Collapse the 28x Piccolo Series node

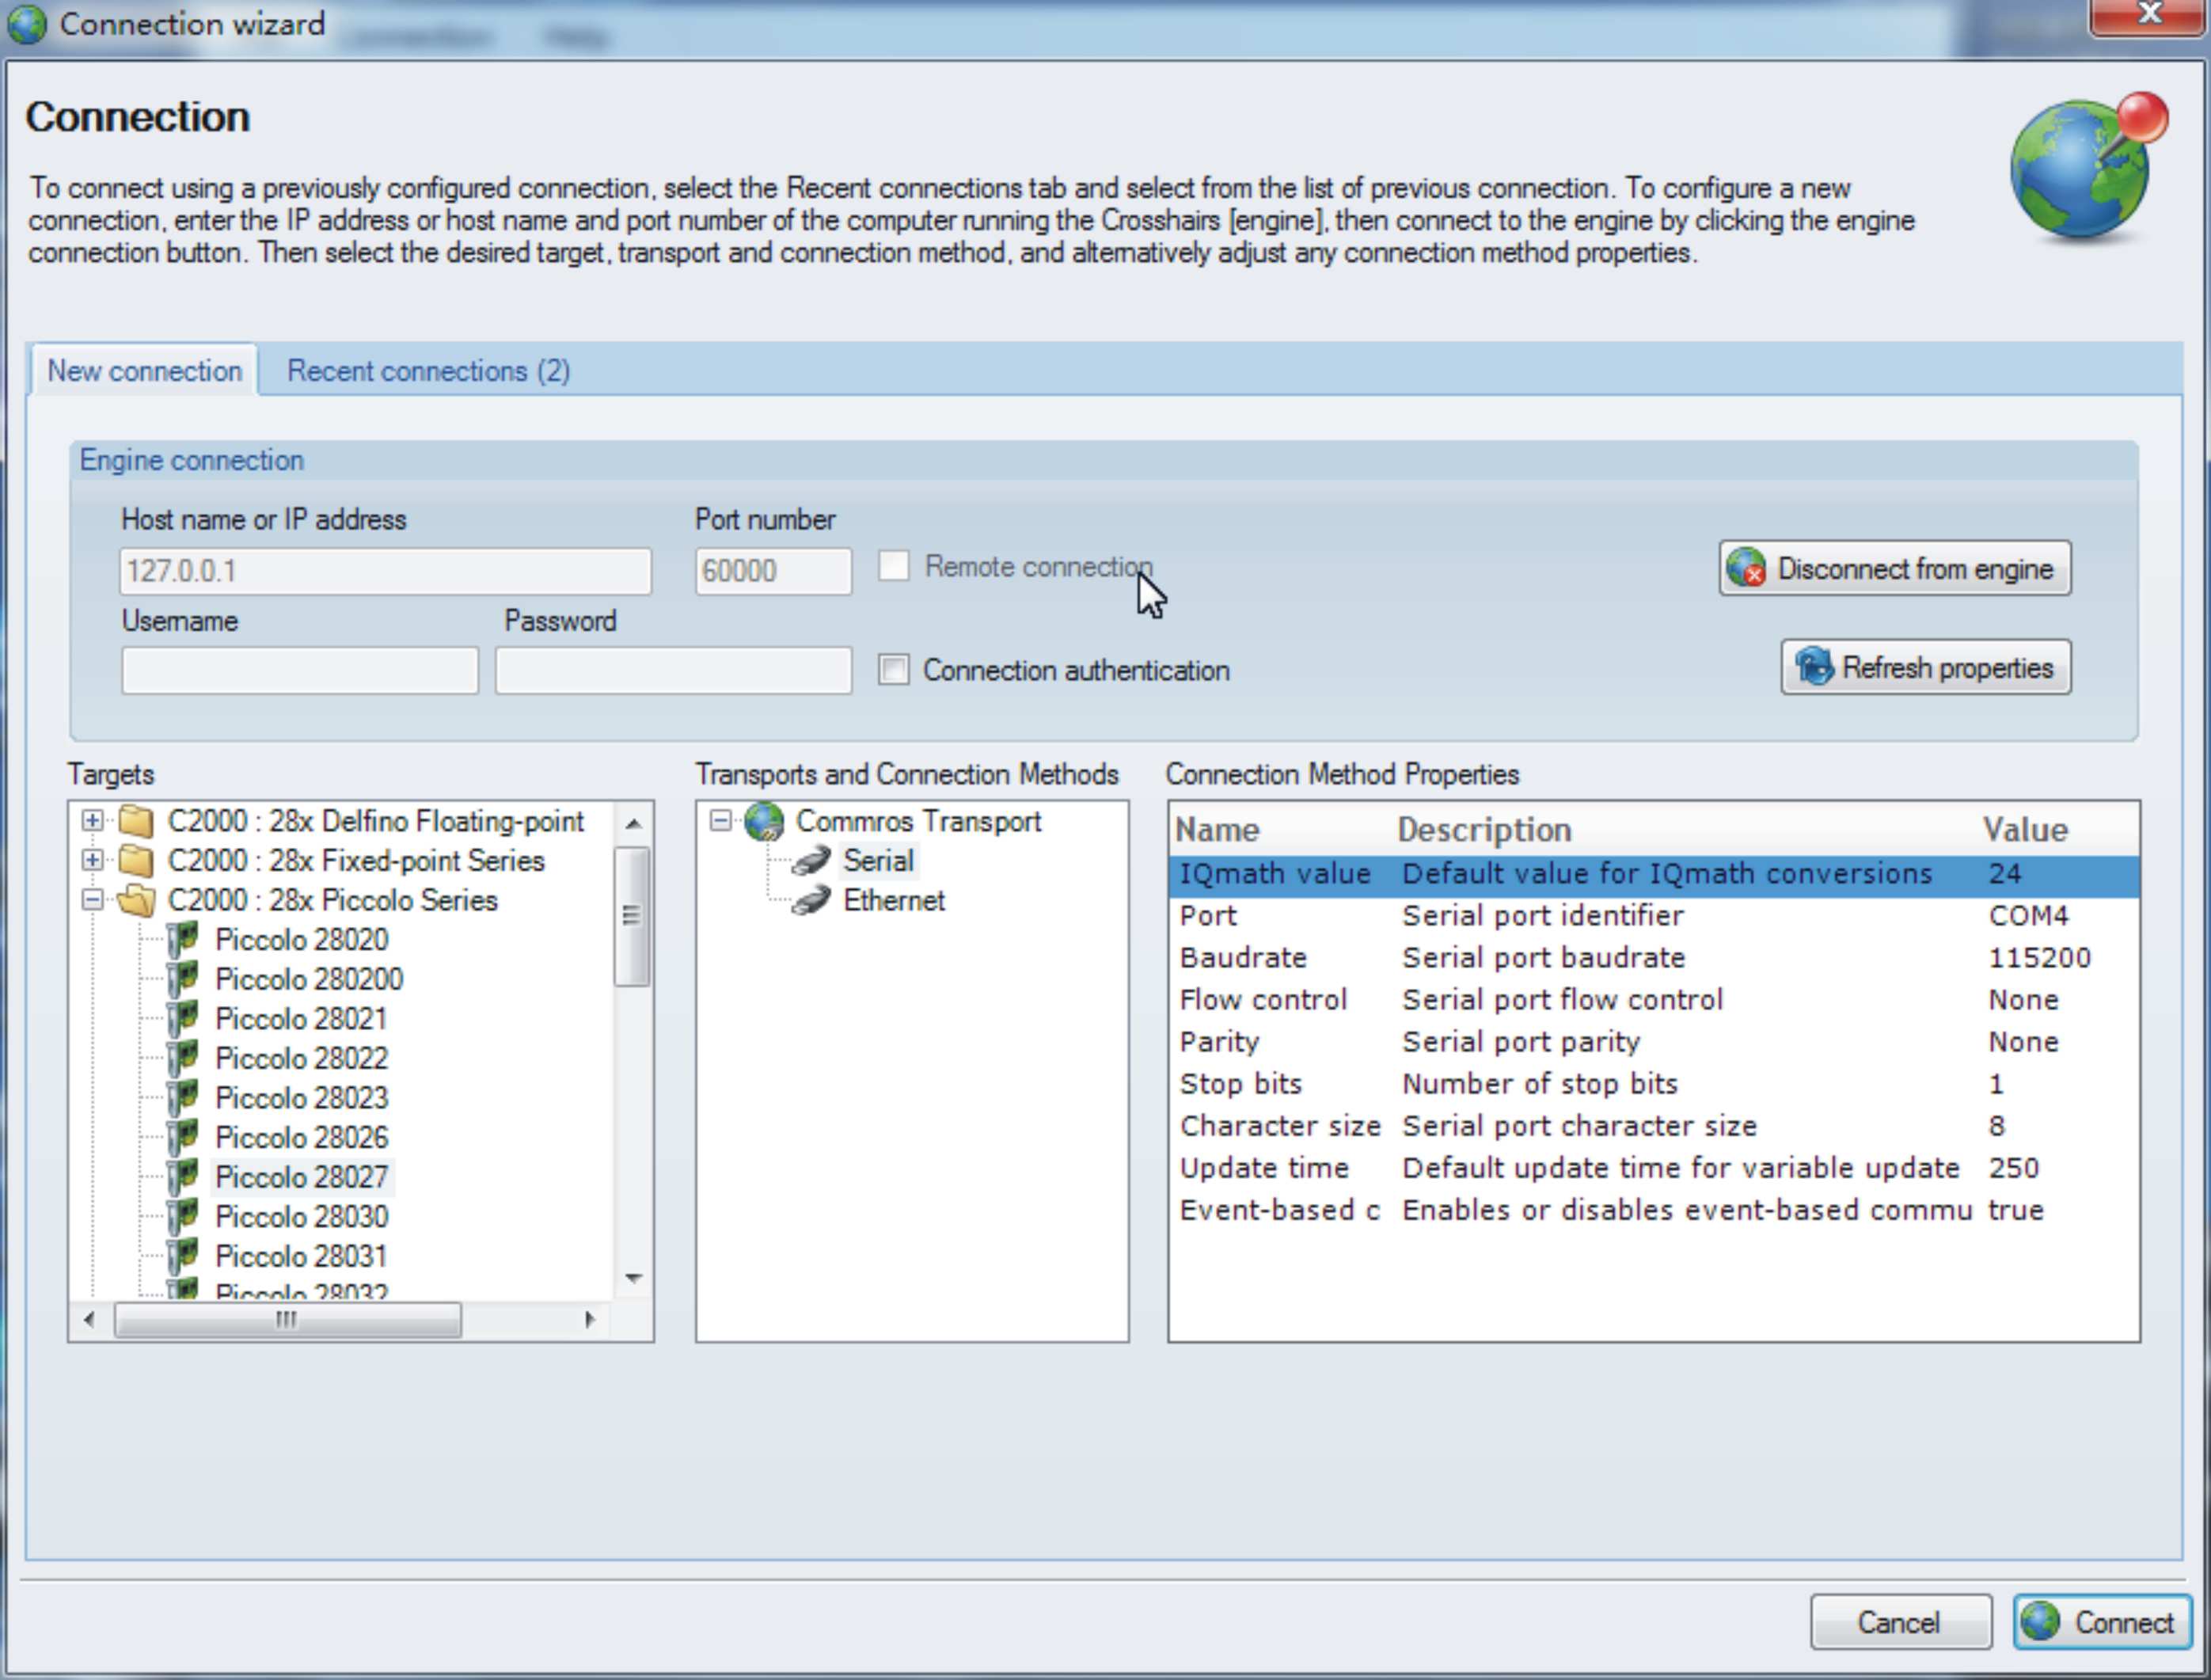92,900
